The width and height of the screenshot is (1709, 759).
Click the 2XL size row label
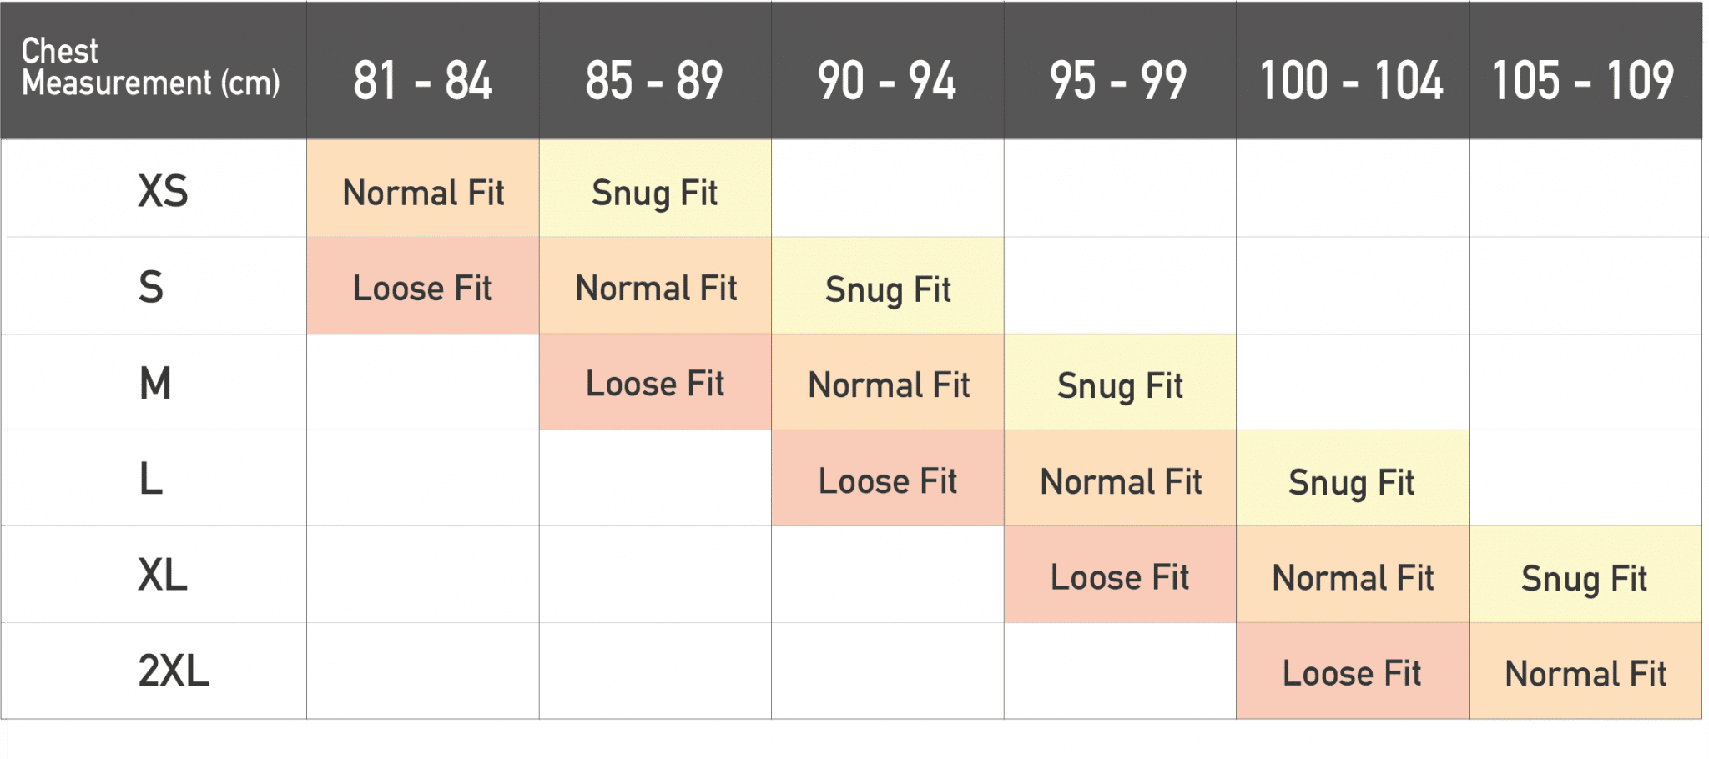click(x=174, y=671)
